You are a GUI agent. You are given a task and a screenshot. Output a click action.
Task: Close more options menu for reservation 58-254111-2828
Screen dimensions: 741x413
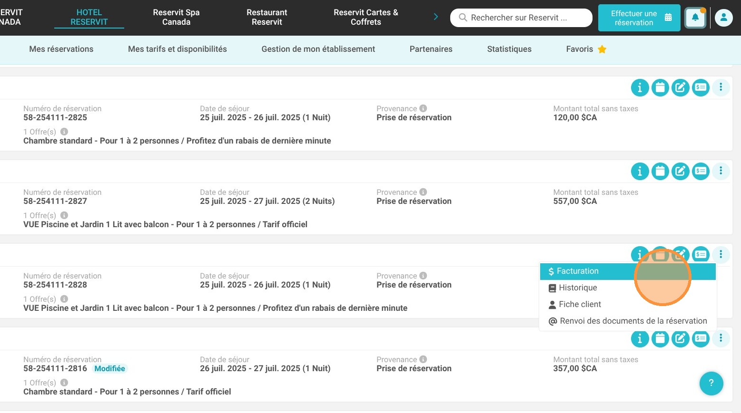(721, 254)
